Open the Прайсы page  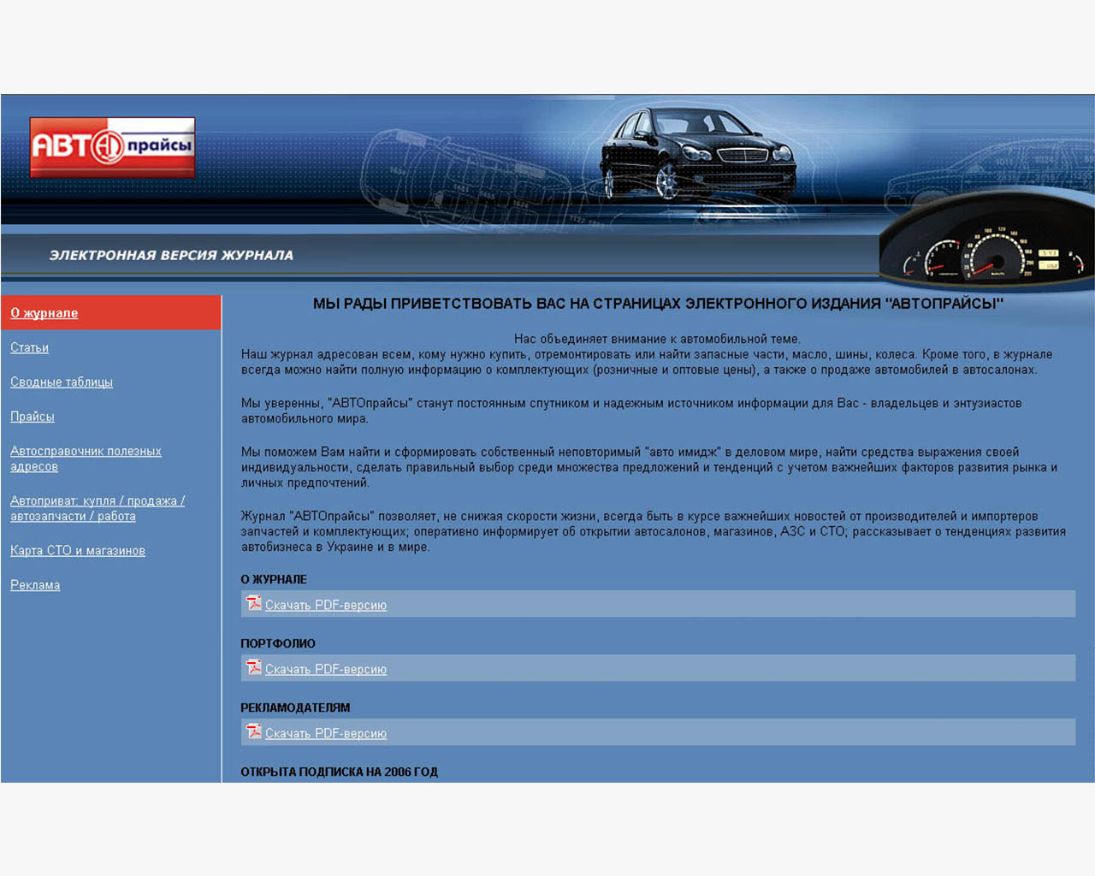coord(33,417)
